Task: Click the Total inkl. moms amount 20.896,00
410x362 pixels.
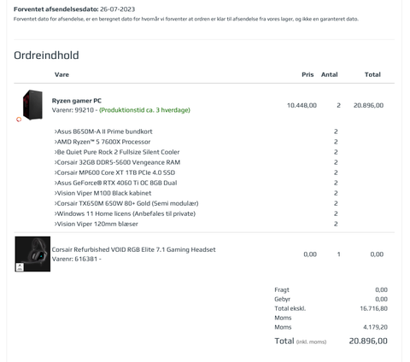Action: coord(368,341)
